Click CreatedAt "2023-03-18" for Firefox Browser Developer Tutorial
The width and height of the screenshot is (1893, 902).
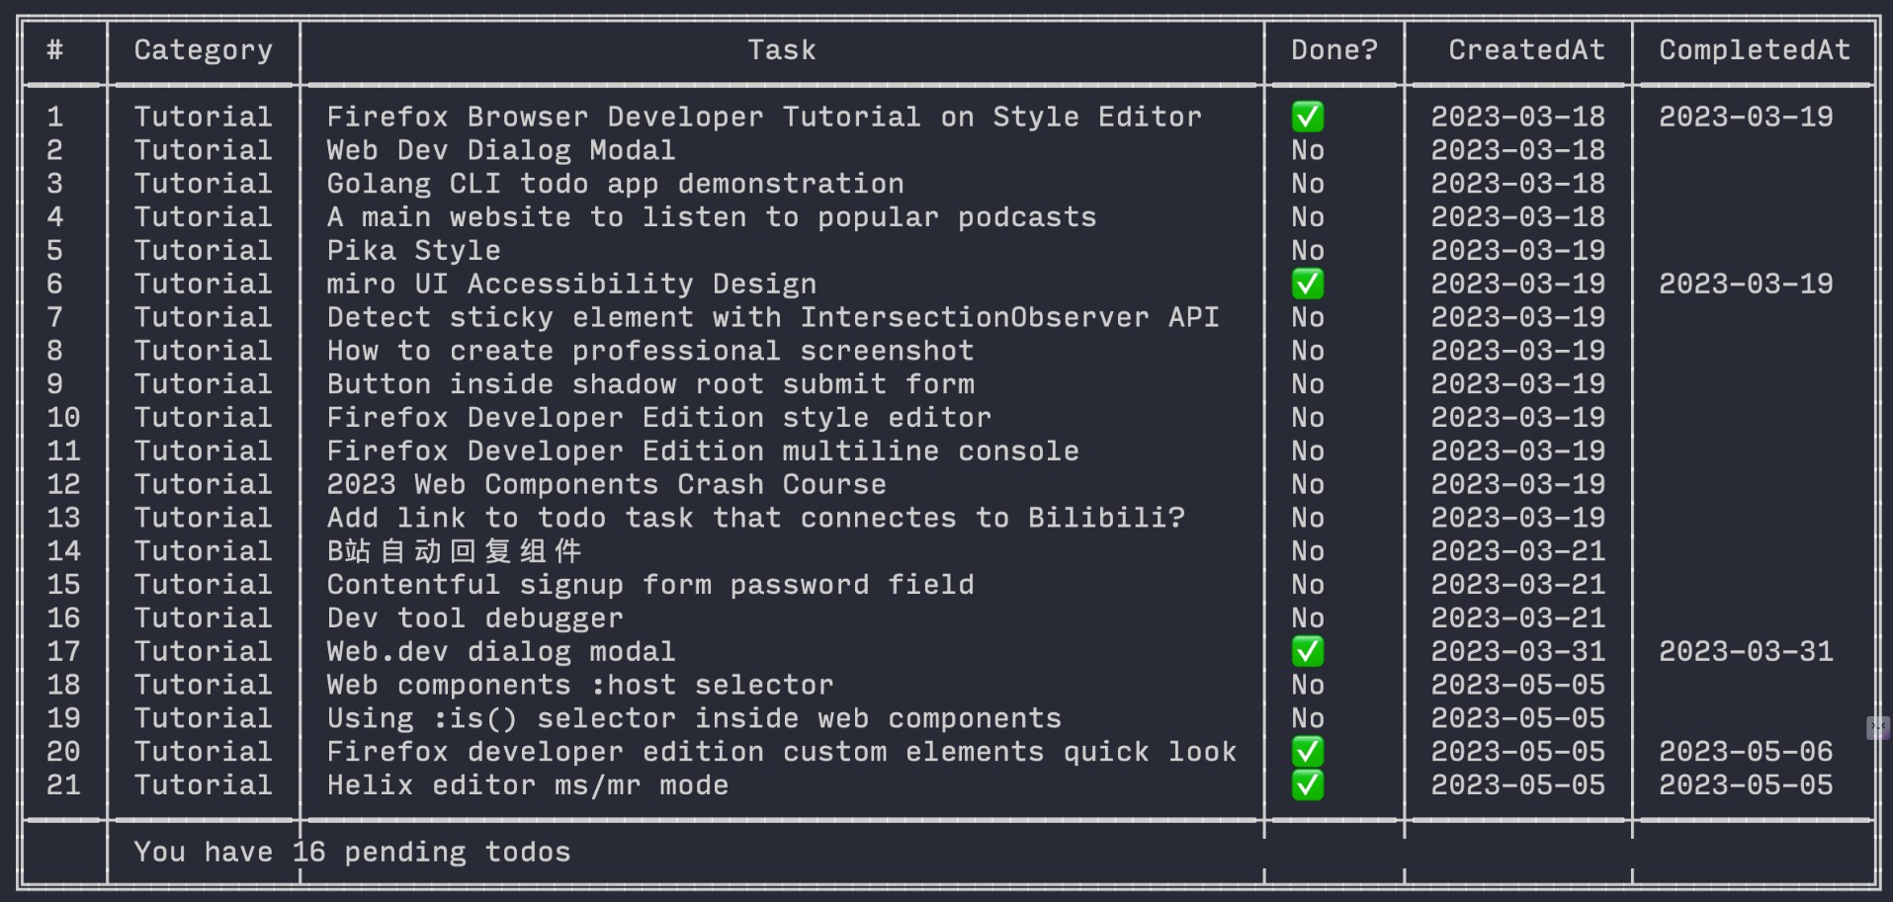pos(1518,117)
